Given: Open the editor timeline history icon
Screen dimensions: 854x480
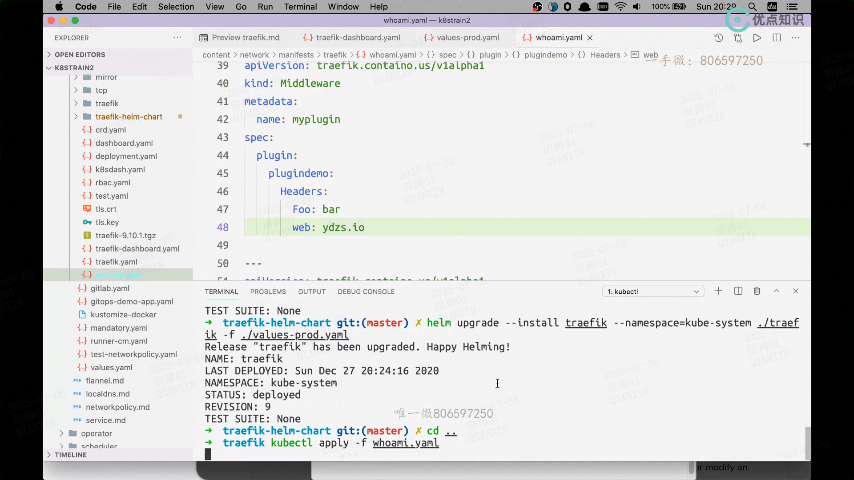Looking at the screenshot, I should [718, 38].
